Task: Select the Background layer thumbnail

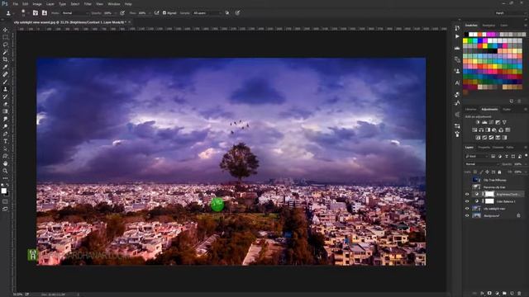Action: (x=477, y=216)
